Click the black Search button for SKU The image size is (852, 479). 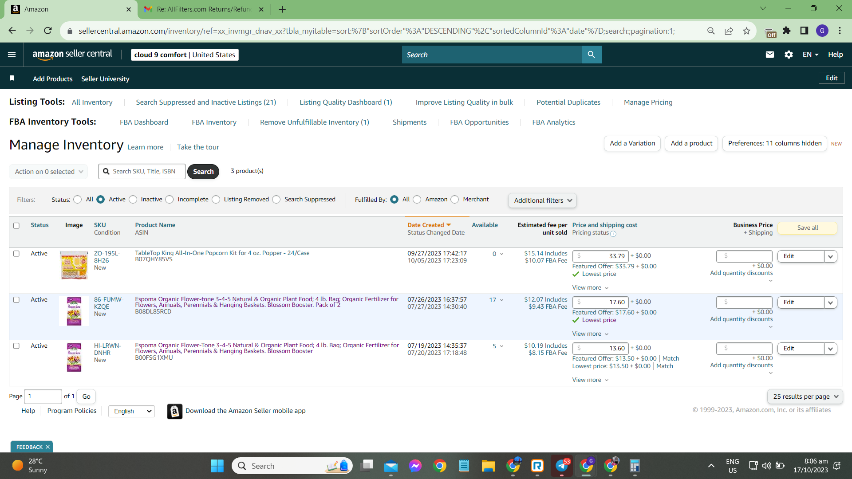(x=203, y=172)
